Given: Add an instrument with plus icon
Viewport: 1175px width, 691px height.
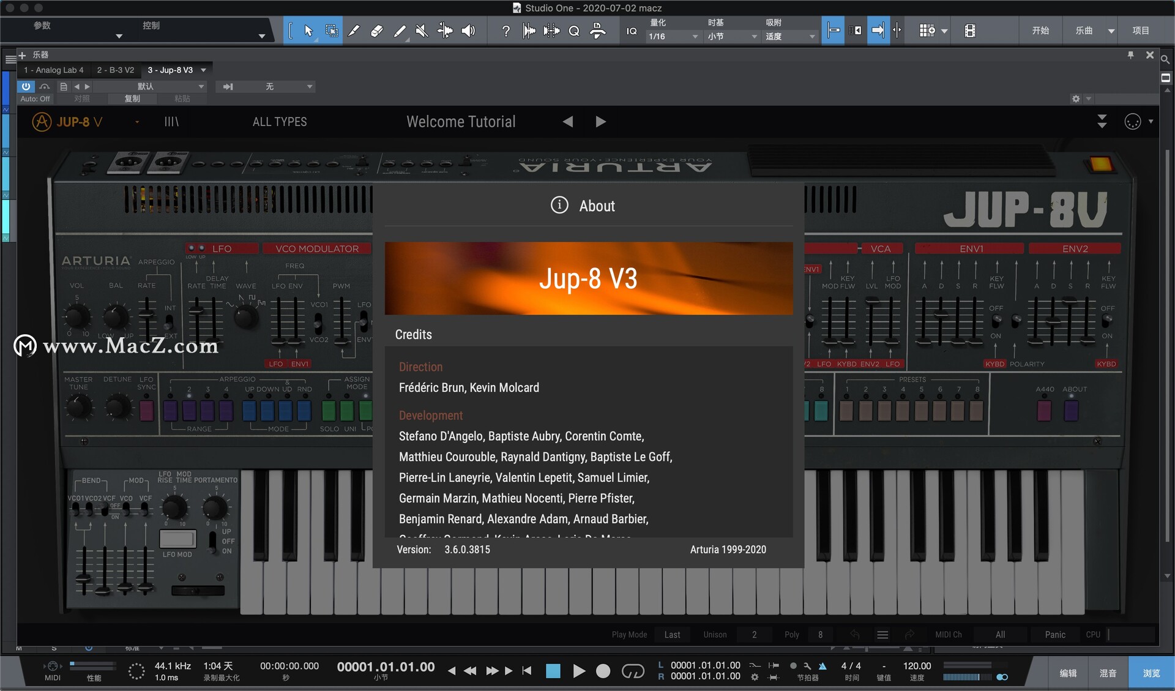Looking at the screenshot, I should click(x=22, y=55).
